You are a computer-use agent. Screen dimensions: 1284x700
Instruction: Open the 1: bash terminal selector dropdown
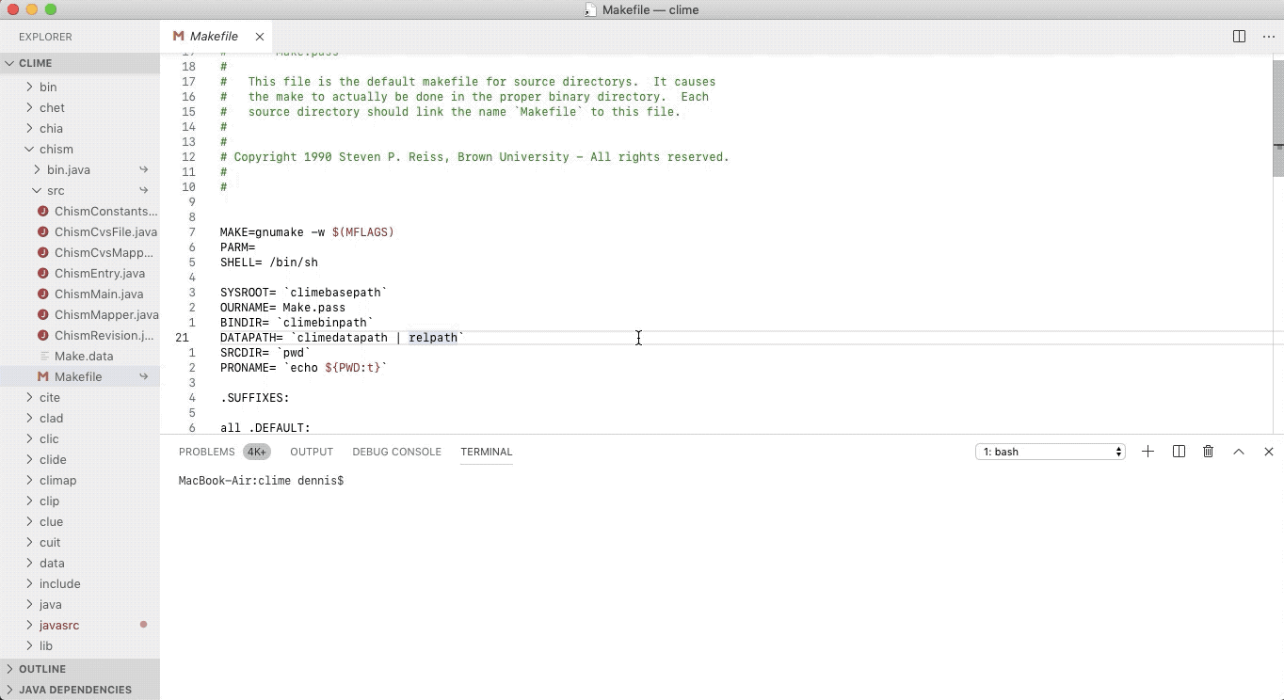1051,452
